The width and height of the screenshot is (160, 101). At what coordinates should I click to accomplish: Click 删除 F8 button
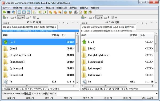pos(108,98)
